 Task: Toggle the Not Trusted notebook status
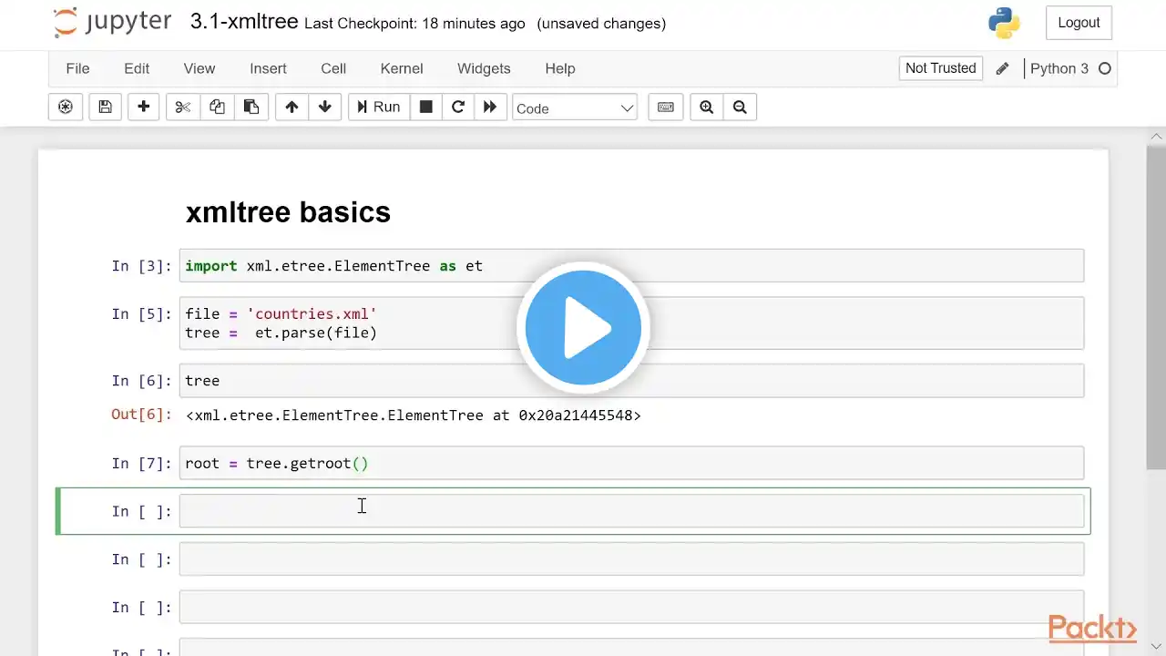tap(940, 68)
